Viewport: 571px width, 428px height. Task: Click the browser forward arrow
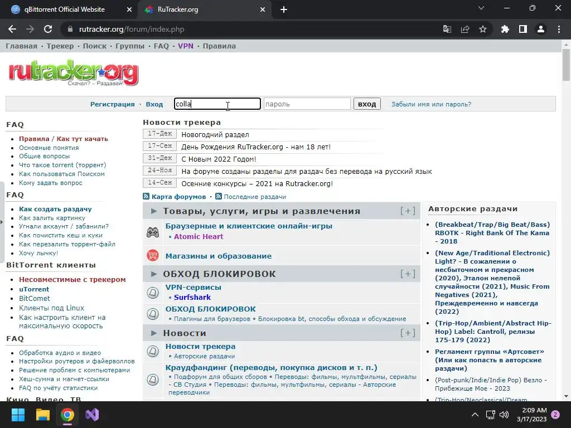[x=30, y=29]
